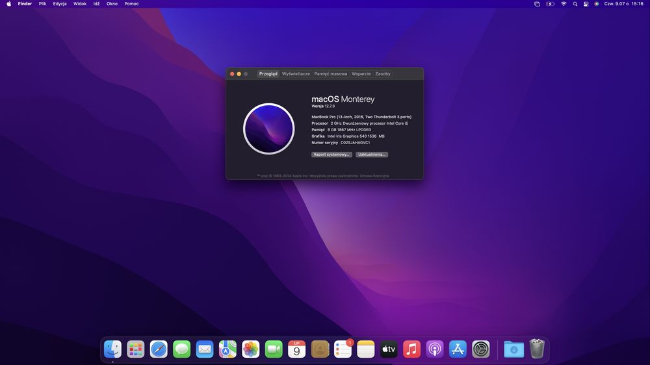
Task: Open Finder from the dock
Action: coord(112,349)
